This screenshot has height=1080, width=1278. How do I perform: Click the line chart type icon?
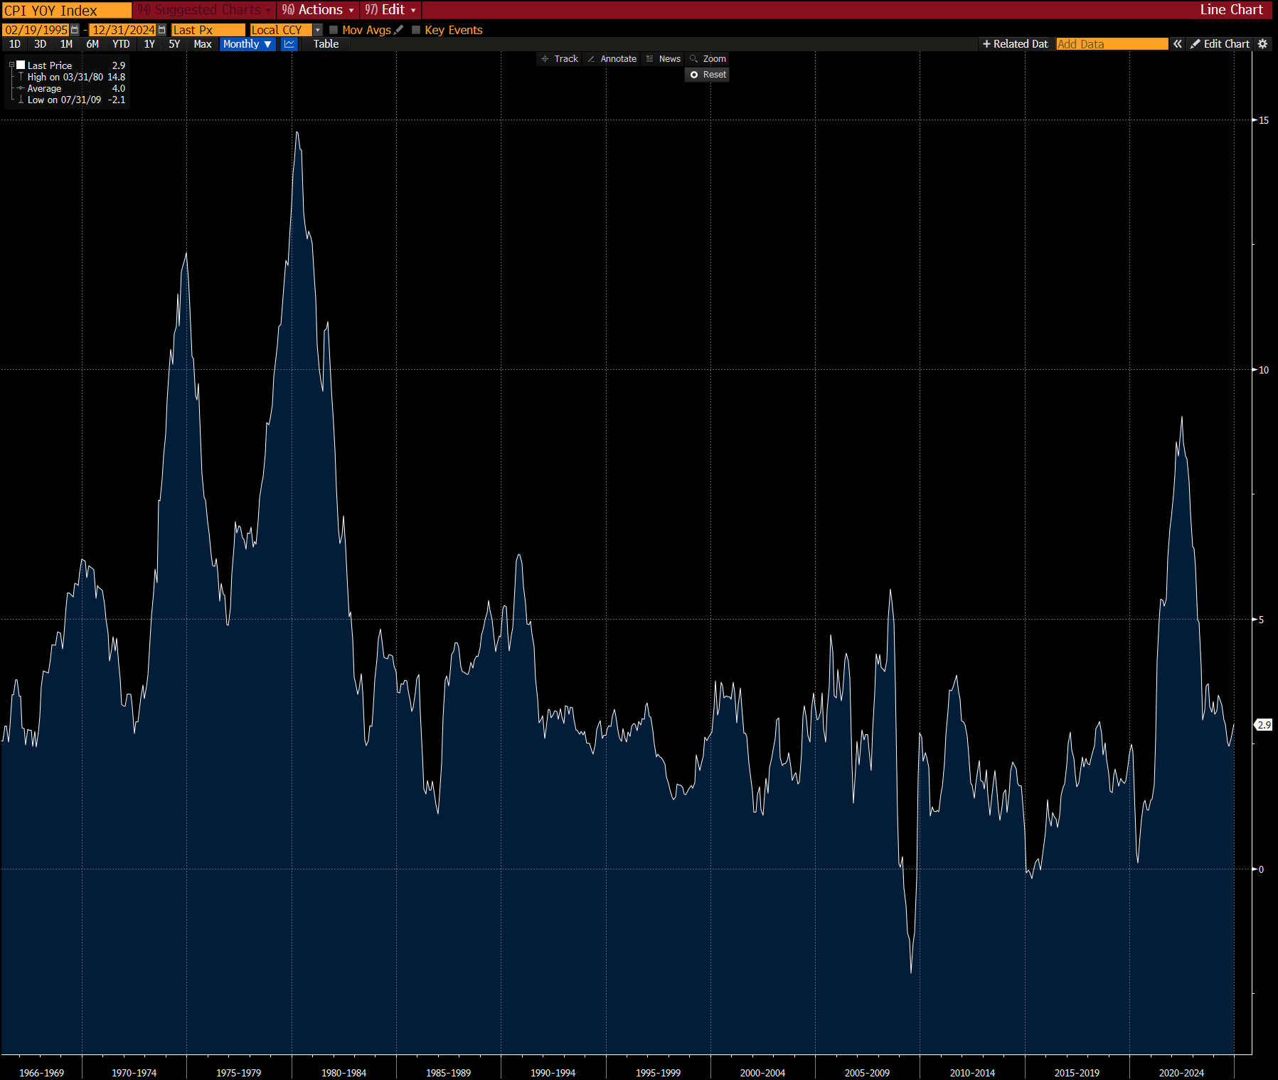tap(289, 44)
